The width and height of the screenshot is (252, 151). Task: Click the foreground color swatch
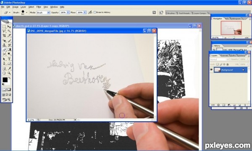(x=5, y=80)
